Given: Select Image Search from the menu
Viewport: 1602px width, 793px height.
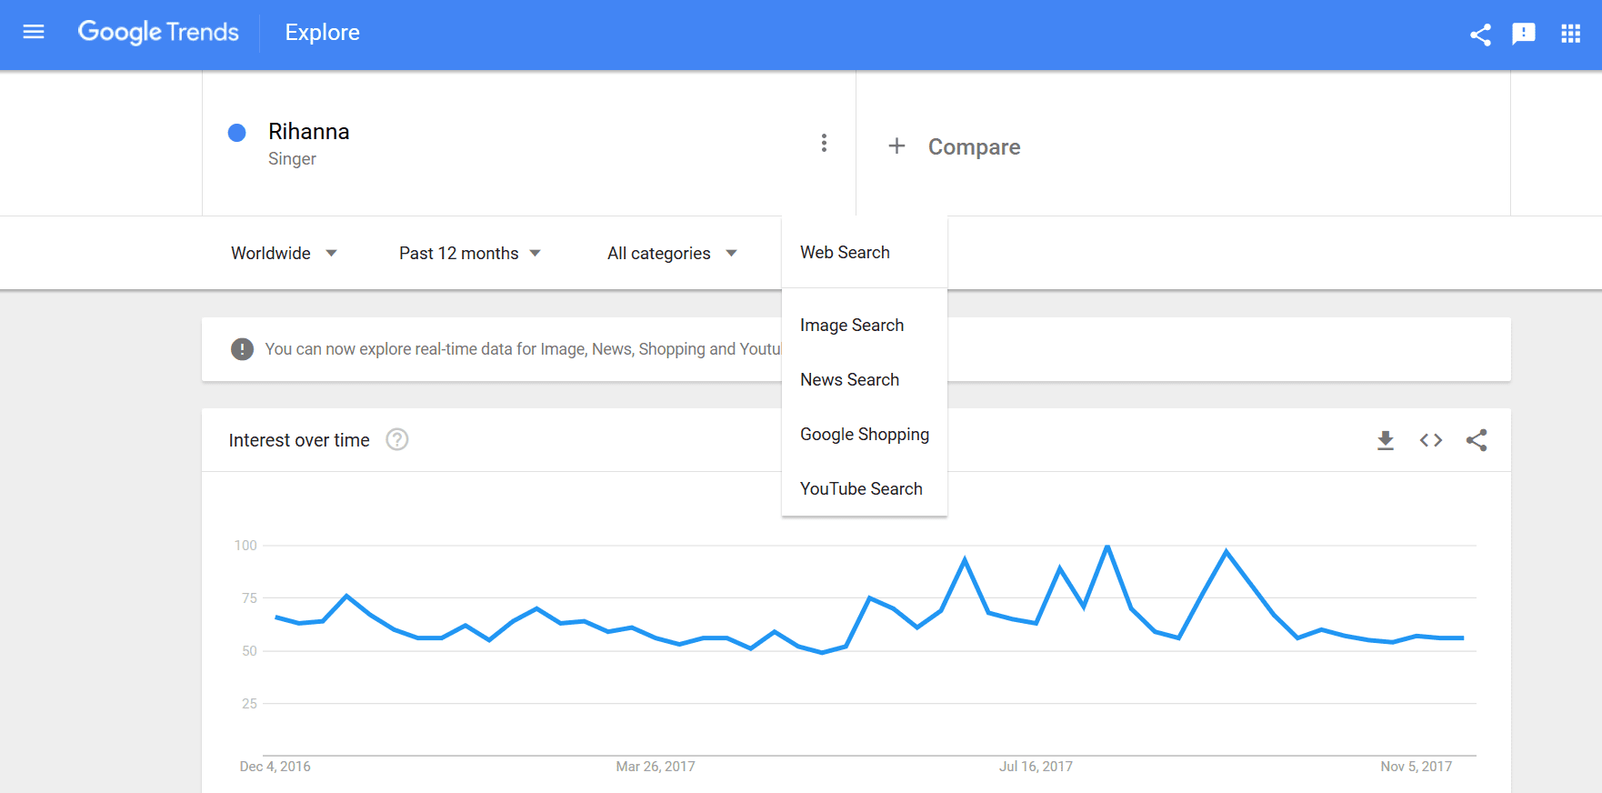Looking at the screenshot, I should click(852, 326).
